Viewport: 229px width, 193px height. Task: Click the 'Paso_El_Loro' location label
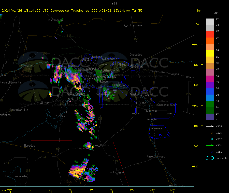(x=176, y=185)
